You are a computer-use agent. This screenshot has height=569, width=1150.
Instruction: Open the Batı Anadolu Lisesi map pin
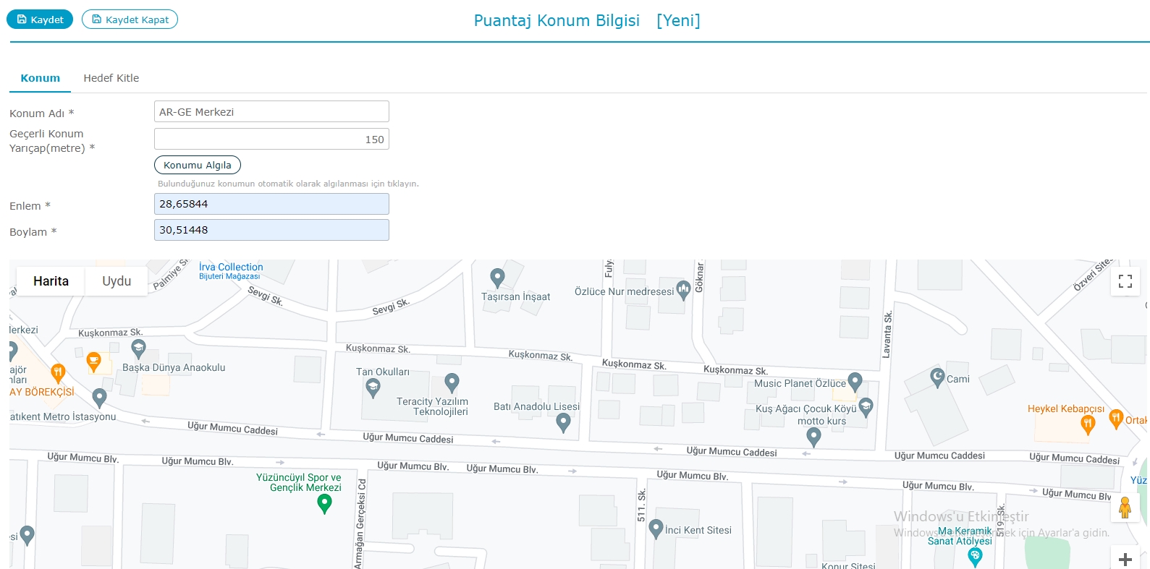tap(563, 423)
